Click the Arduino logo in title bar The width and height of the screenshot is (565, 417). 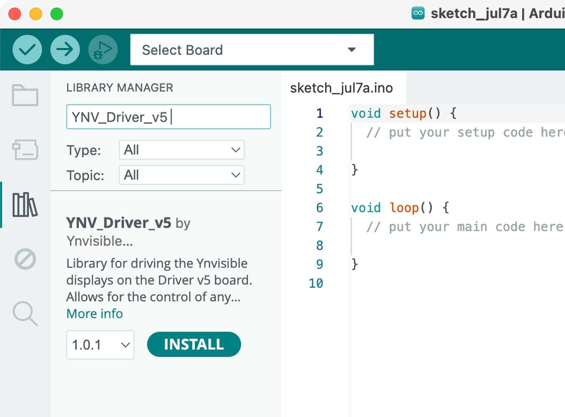click(418, 13)
